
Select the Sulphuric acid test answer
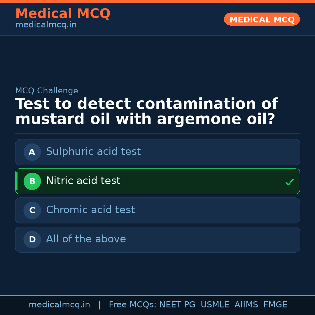click(93, 152)
